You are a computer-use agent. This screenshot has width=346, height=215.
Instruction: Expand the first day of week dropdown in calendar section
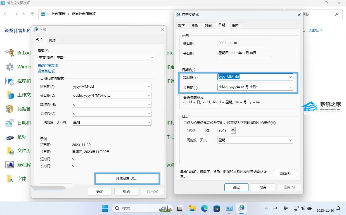click(x=290, y=140)
